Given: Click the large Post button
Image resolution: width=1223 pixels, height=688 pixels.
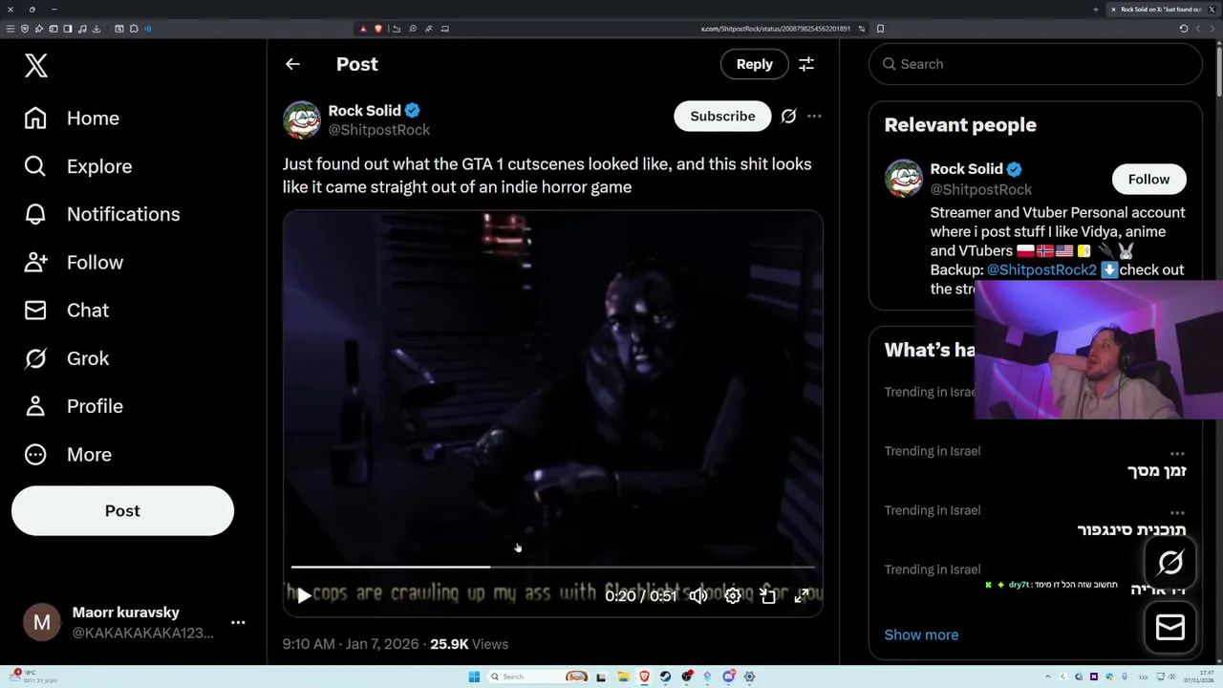Looking at the screenshot, I should tap(122, 510).
